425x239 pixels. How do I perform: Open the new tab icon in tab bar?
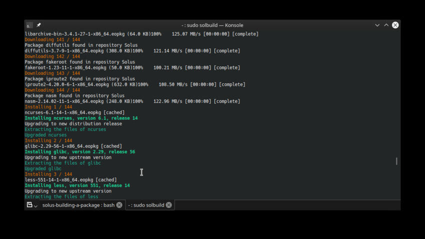pyautogui.click(x=29, y=205)
